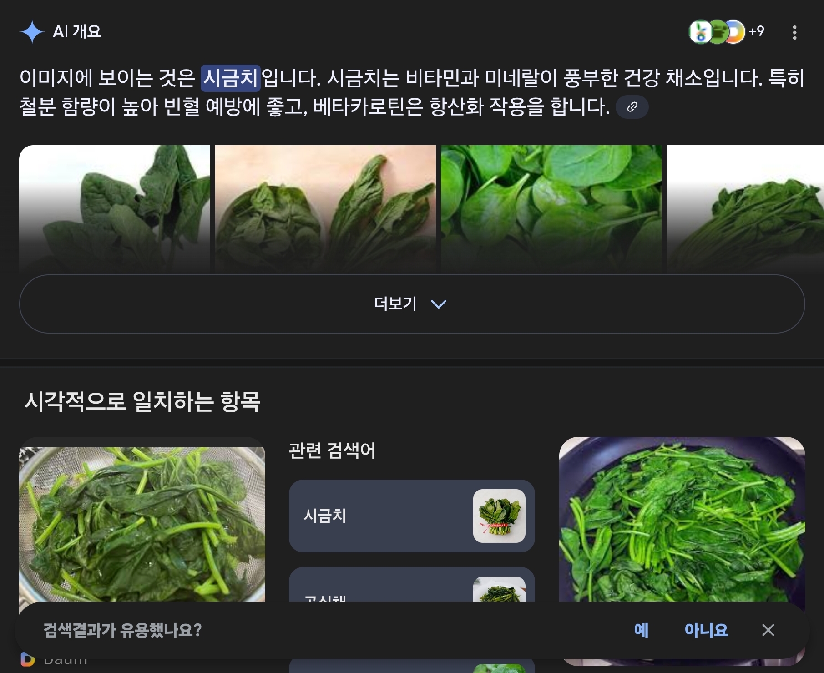The width and height of the screenshot is (824, 673).
Task: Select the highlighted 시금치 keyword
Action: (x=231, y=78)
